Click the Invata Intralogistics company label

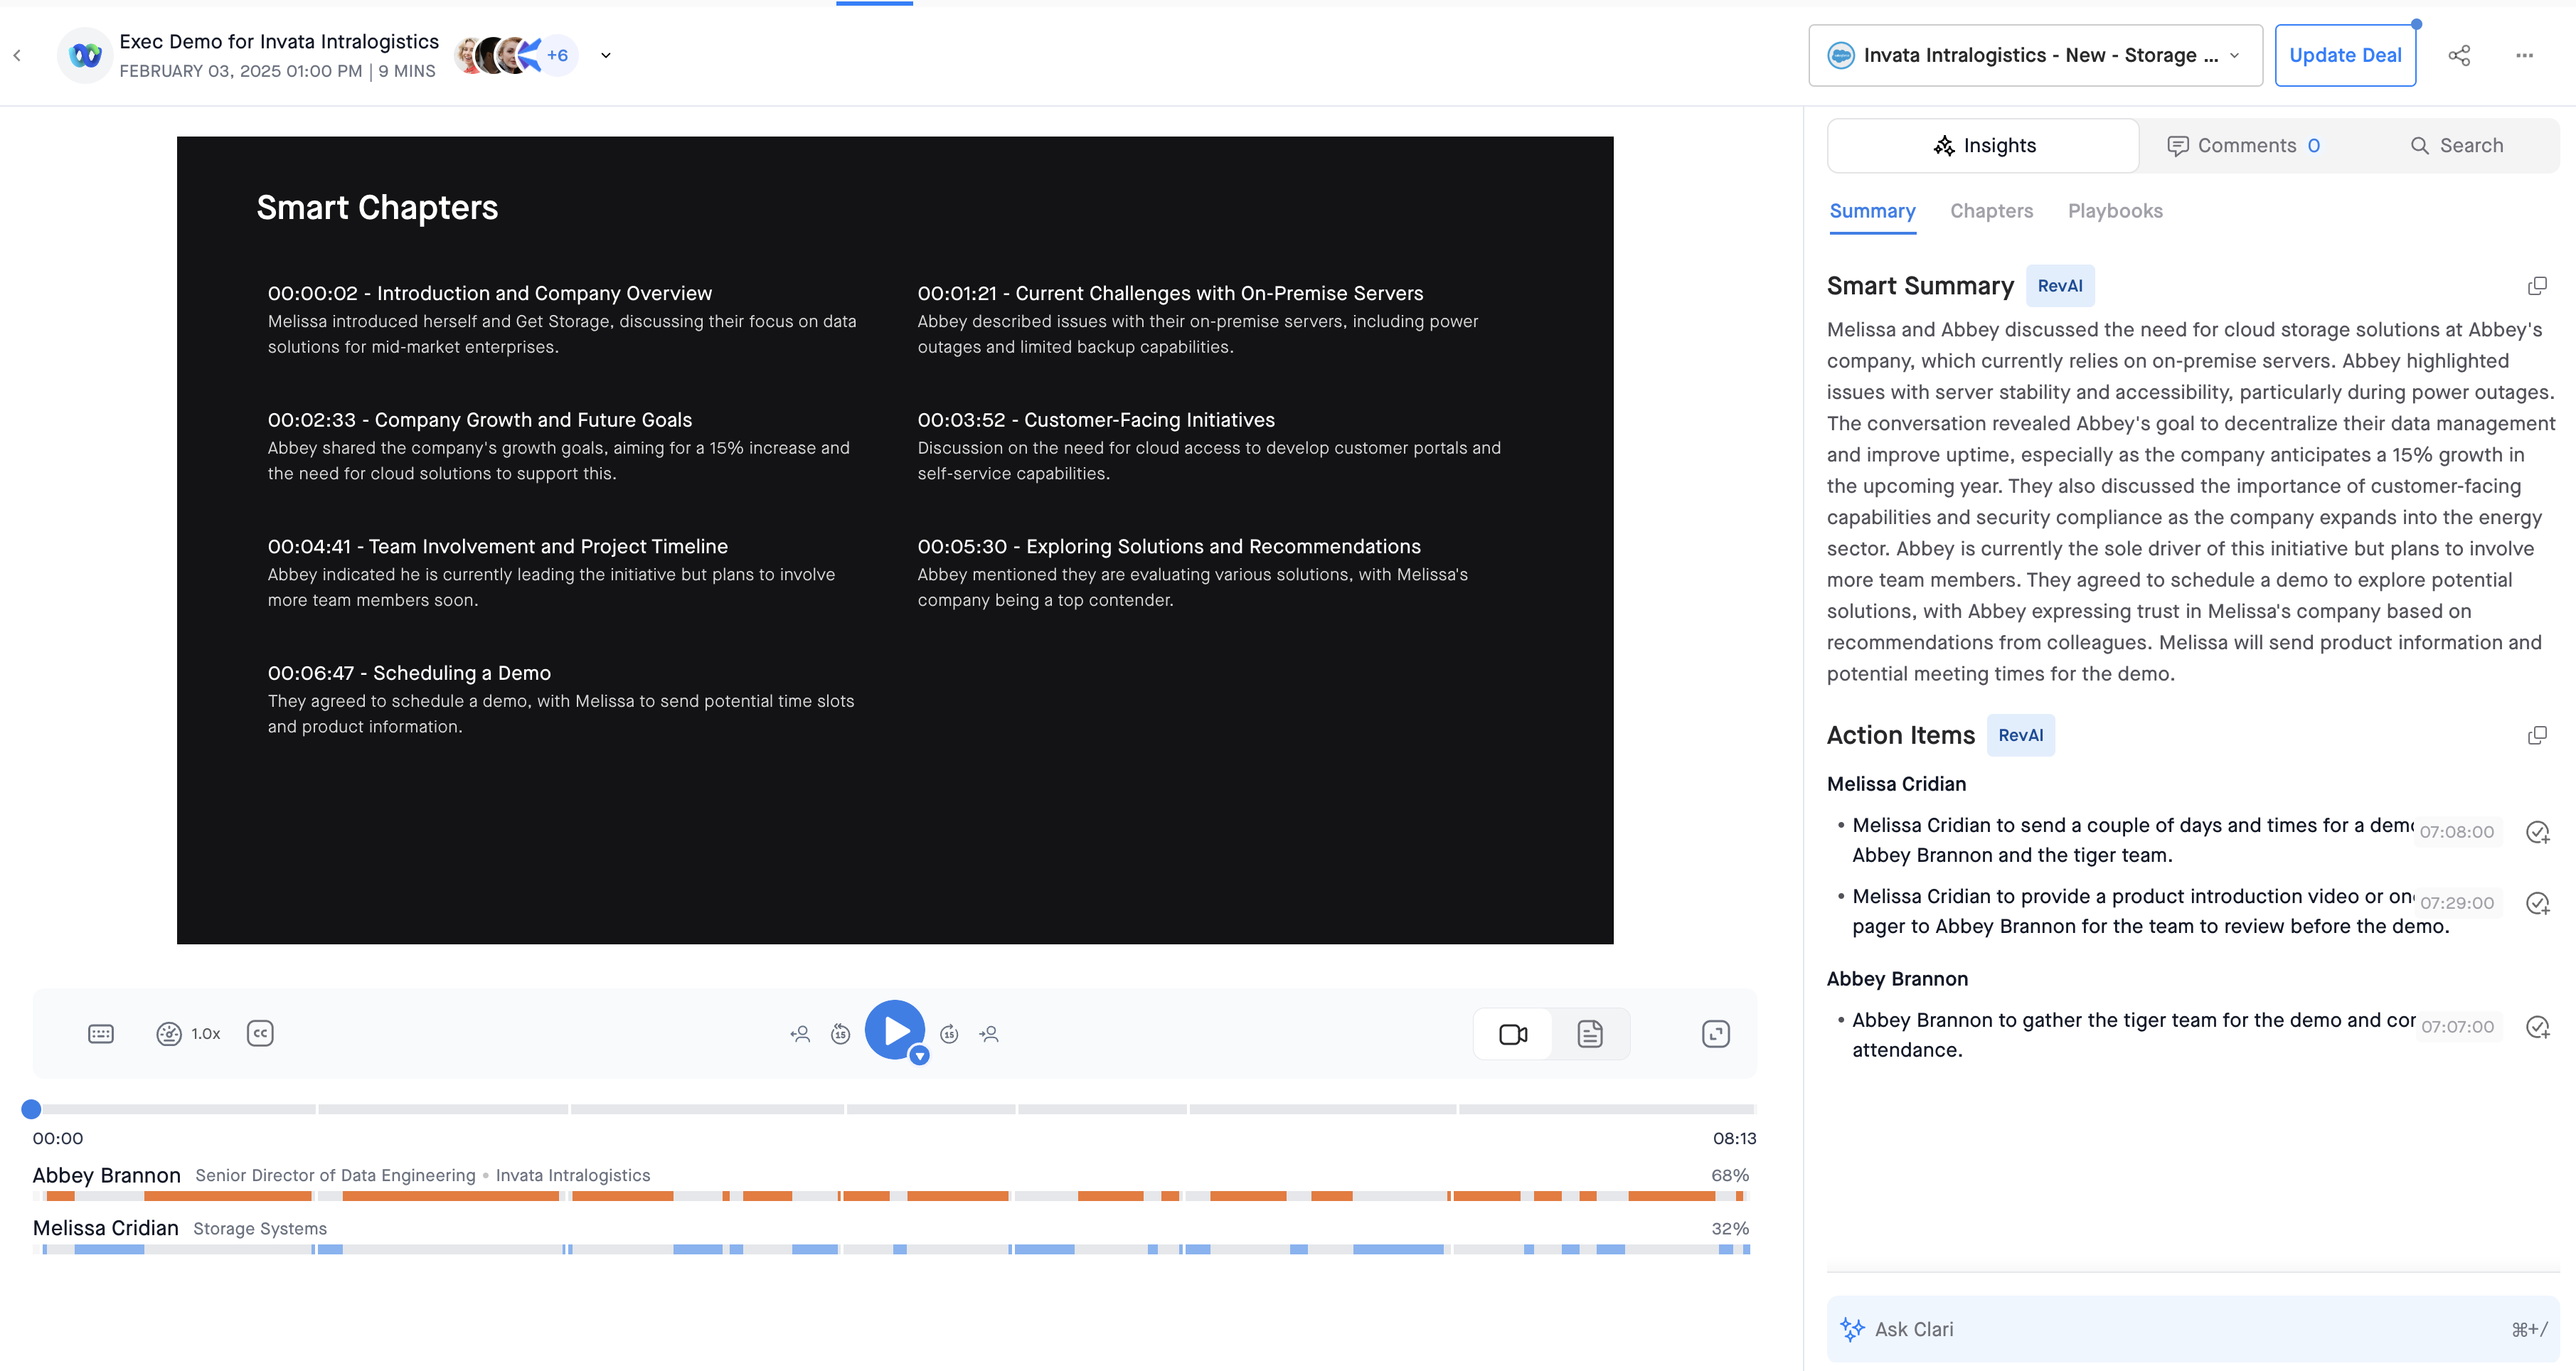pyautogui.click(x=573, y=1176)
